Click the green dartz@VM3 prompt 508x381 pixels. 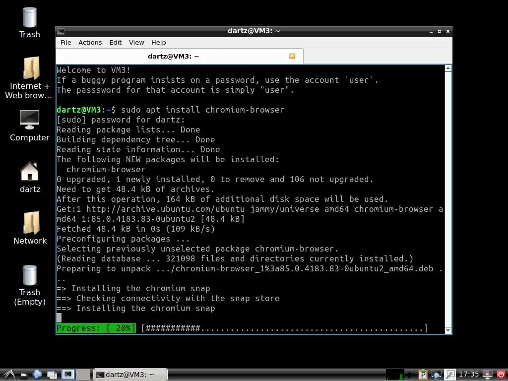point(79,110)
